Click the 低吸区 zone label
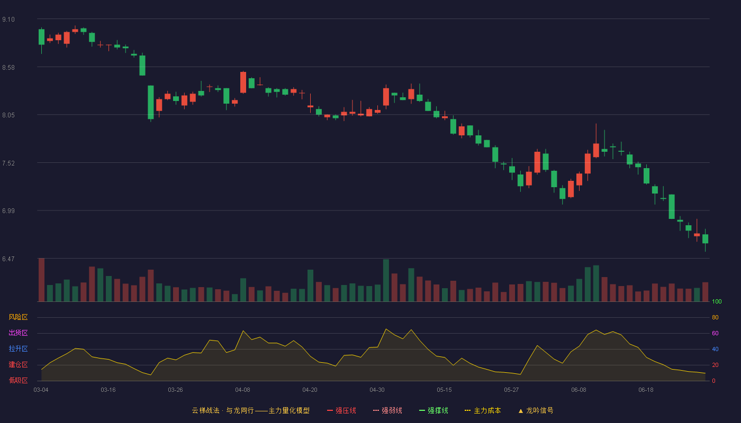Viewport: 741px width, 423px height. [x=18, y=380]
